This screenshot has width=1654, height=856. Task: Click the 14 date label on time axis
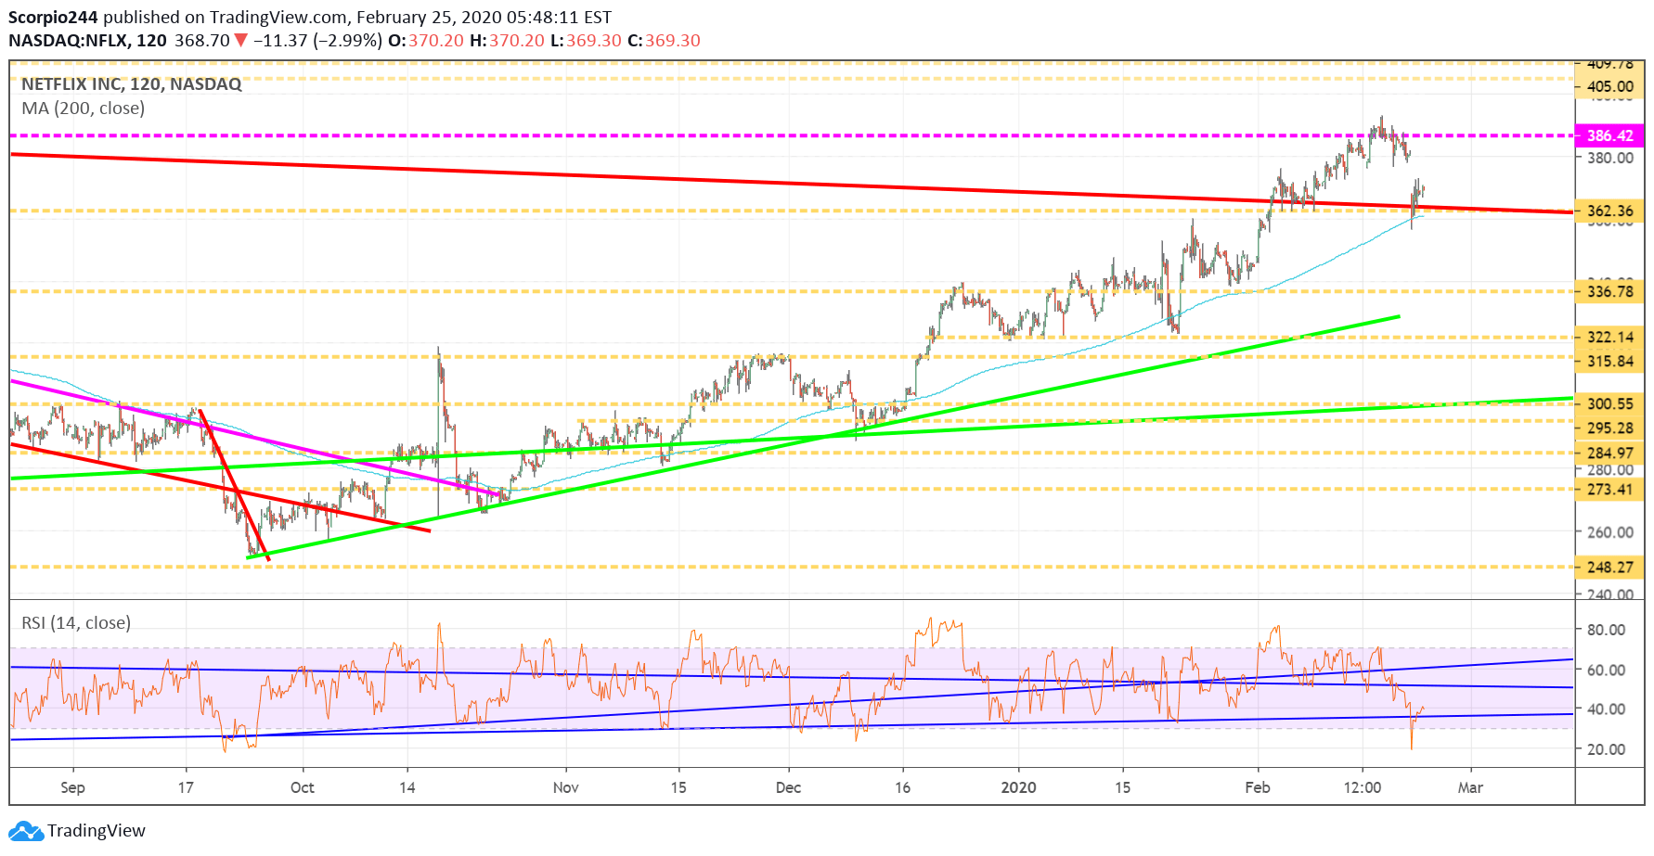pyautogui.click(x=407, y=787)
